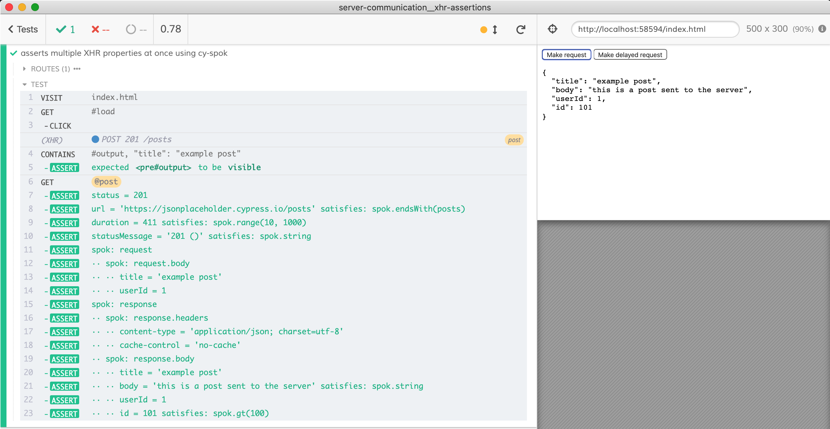Image resolution: width=830 pixels, height=429 pixels.
Task: Click the post alias badge on XHR row
Action: pos(514,140)
